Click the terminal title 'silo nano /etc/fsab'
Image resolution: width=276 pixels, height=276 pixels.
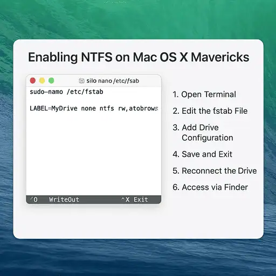coord(113,81)
